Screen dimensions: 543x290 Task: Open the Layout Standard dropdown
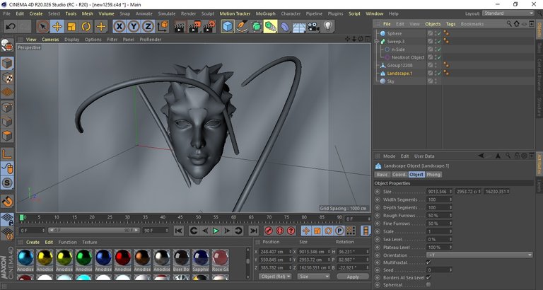click(508, 13)
